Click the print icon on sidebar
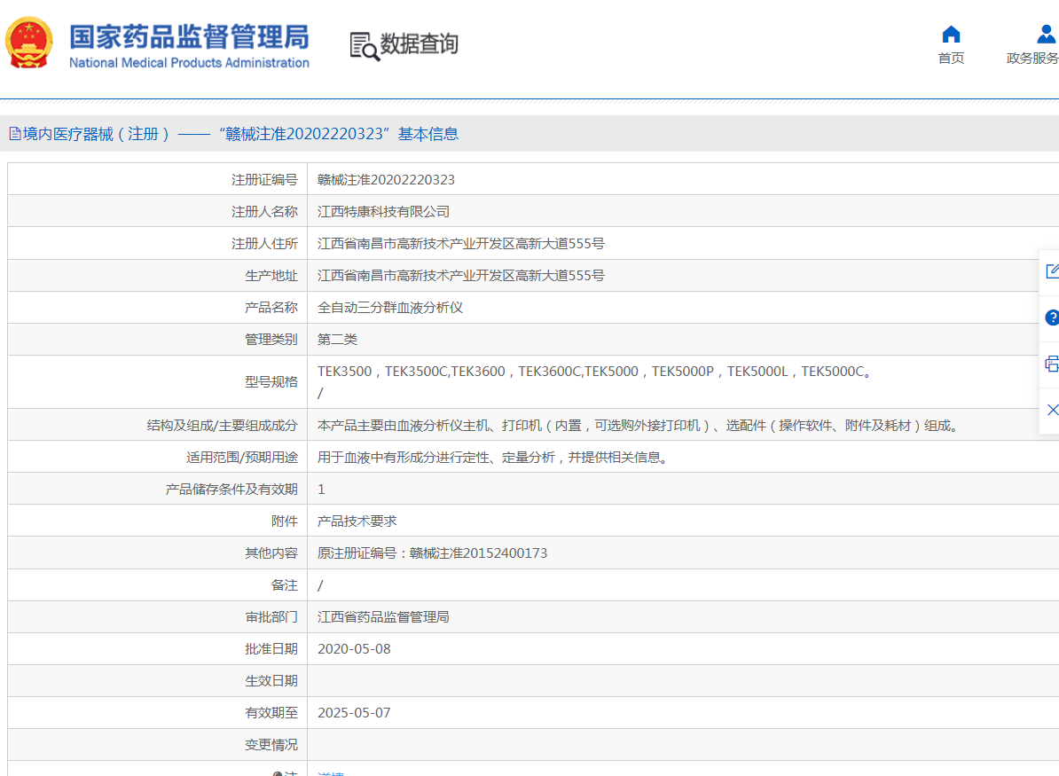Screen dimensions: 1059x776 tap(1052, 364)
